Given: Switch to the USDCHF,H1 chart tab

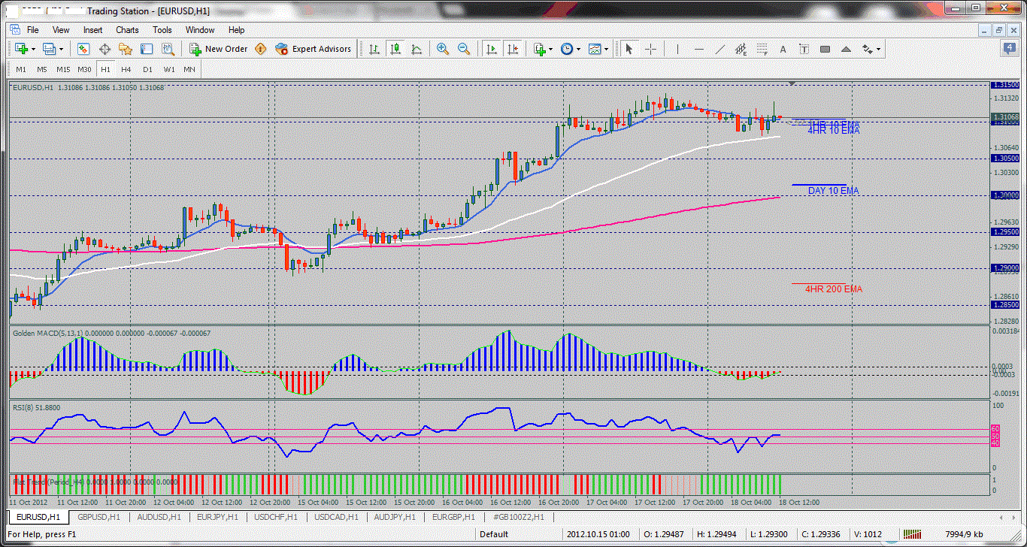Looking at the screenshot, I should pos(275,517).
